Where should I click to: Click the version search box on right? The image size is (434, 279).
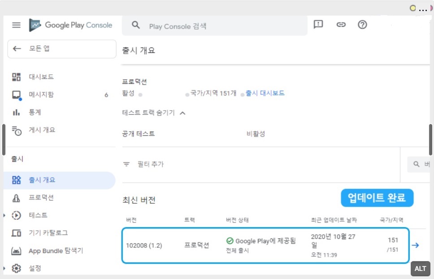click(418, 164)
